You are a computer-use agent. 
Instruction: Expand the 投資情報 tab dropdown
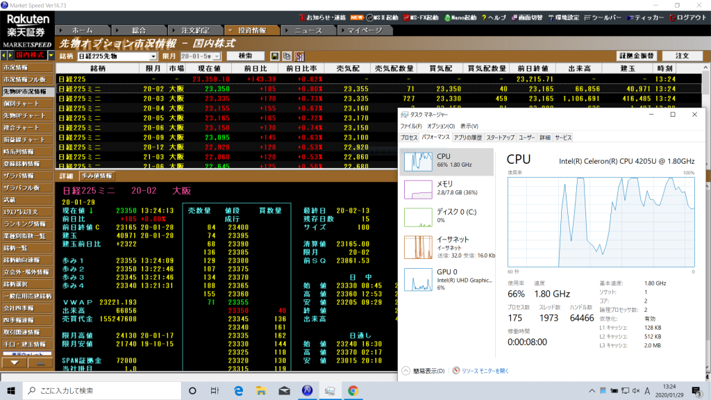tap(231, 31)
